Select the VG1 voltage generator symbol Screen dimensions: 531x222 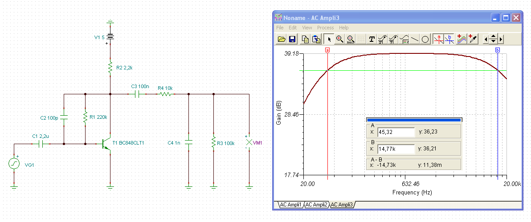point(14,164)
